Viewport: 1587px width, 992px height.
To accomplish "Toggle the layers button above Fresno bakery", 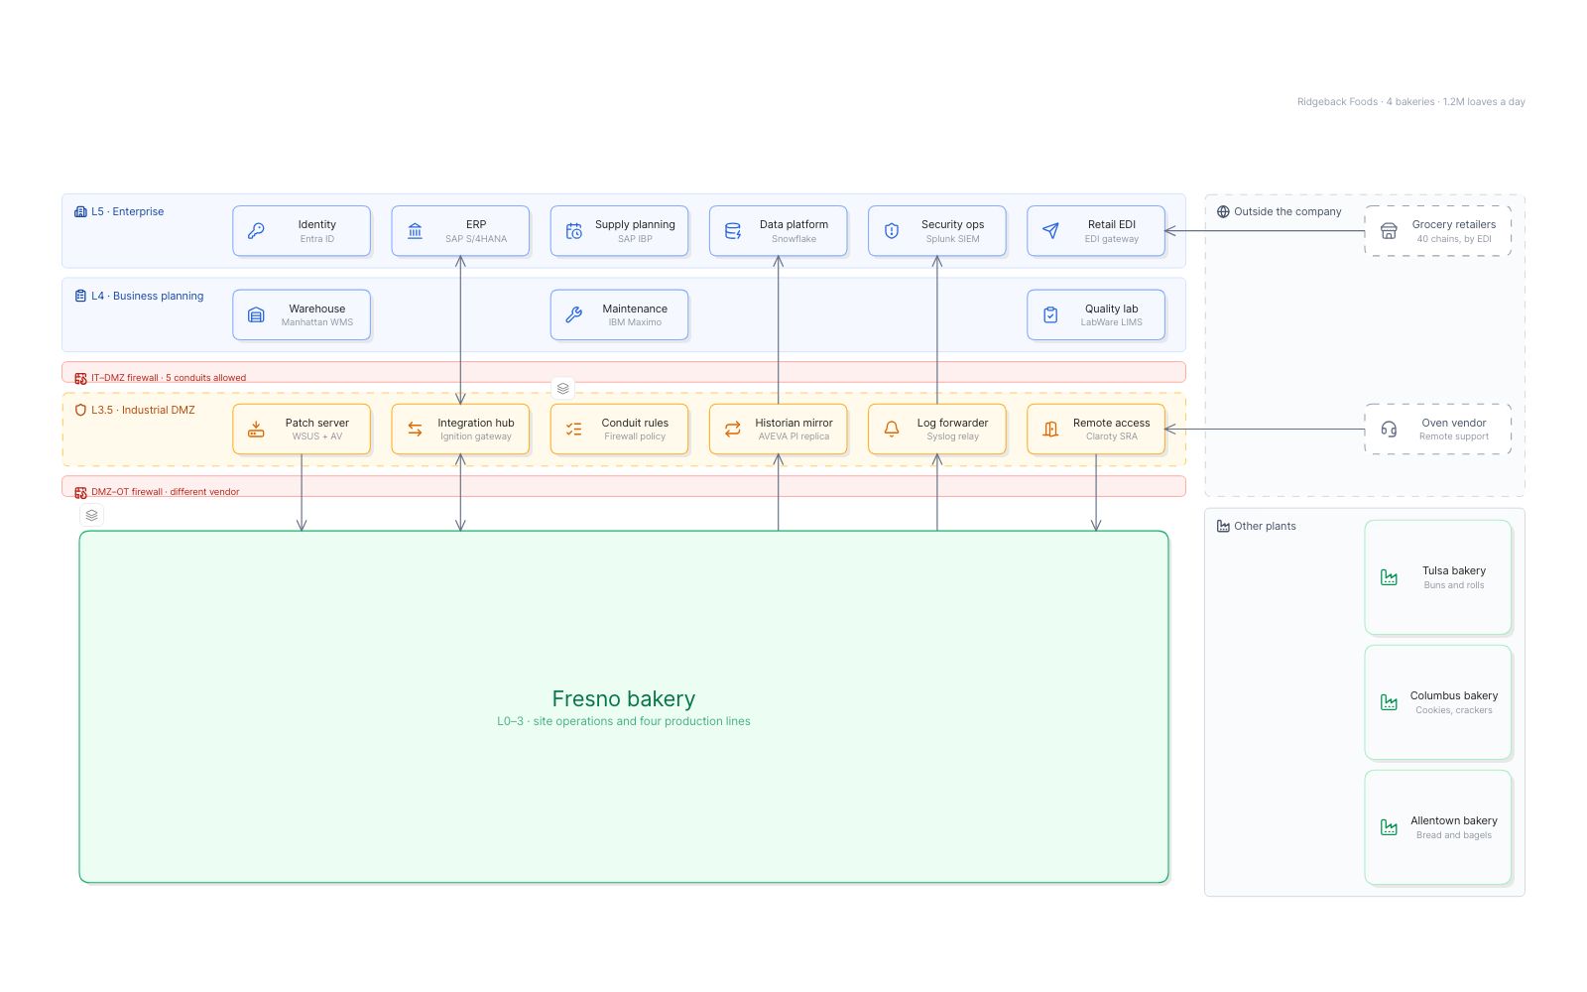I will (91, 516).
